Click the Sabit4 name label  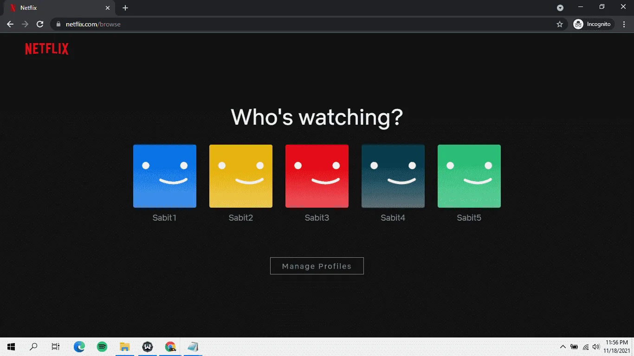coord(393,218)
